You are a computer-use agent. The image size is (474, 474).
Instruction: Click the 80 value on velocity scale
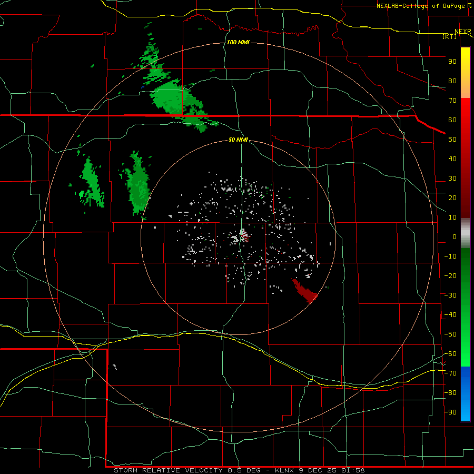[x=452, y=81]
